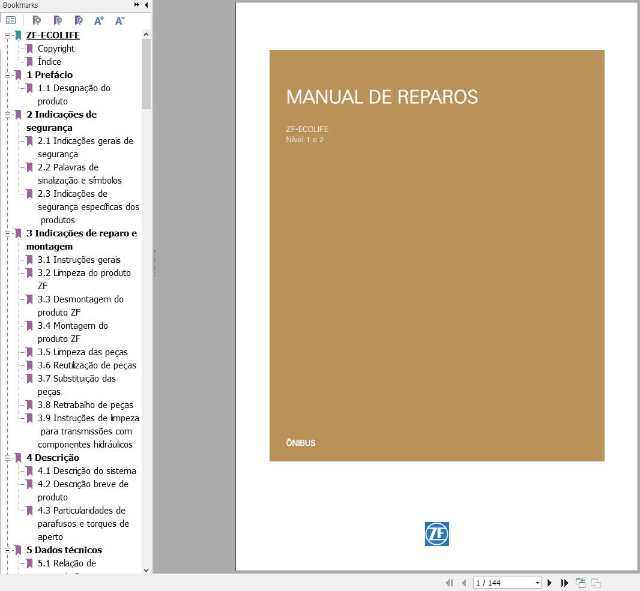Viewport: 640px width, 591px height.
Task: Collapse the Bookmarks panel with left arrow
Action: click(146, 5)
